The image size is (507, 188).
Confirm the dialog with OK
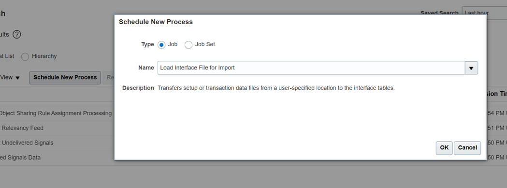tap(444, 148)
